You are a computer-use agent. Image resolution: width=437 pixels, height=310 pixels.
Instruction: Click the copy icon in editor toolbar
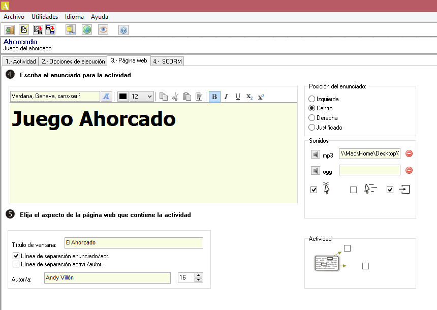point(163,97)
